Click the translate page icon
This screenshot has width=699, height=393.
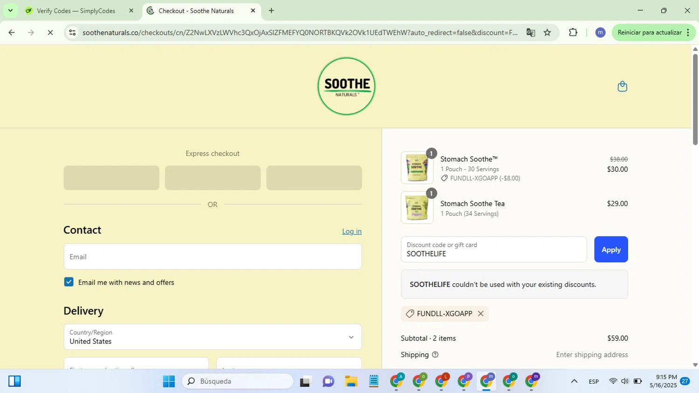coord(530,33)
